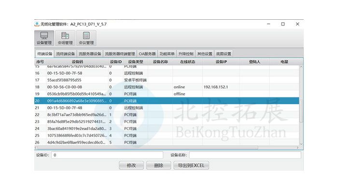Select highlighted row 20 starting 091a4d6866892a68
Image resolution: width=338 pixels, height=190 pixels.
coord(167,101)
